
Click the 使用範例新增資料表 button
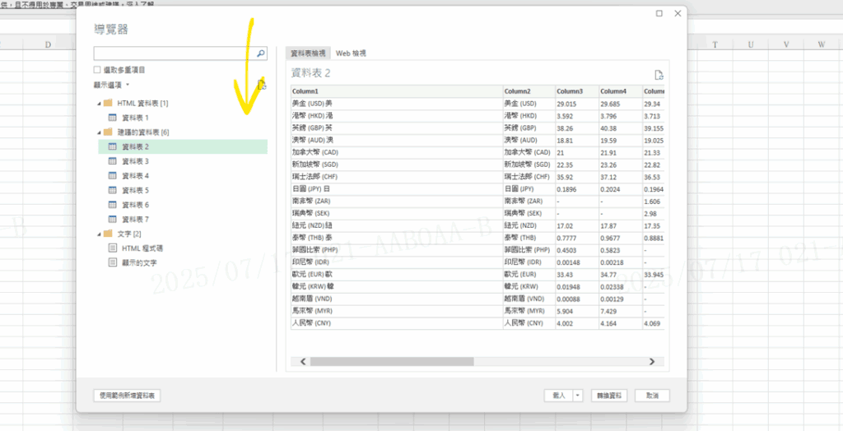click(127, 396)
